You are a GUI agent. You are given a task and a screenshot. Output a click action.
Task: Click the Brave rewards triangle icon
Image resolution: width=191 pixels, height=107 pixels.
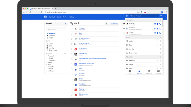pos(145,12)
